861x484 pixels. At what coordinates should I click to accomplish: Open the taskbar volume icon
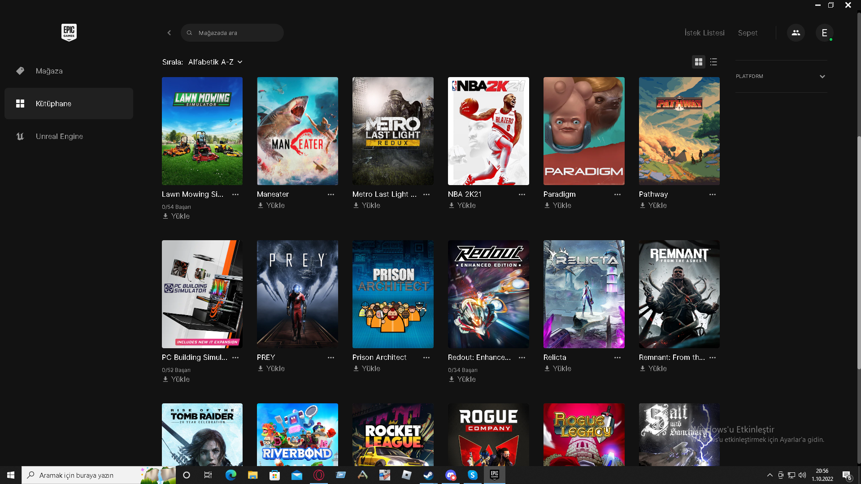click(x=802, y=475)
